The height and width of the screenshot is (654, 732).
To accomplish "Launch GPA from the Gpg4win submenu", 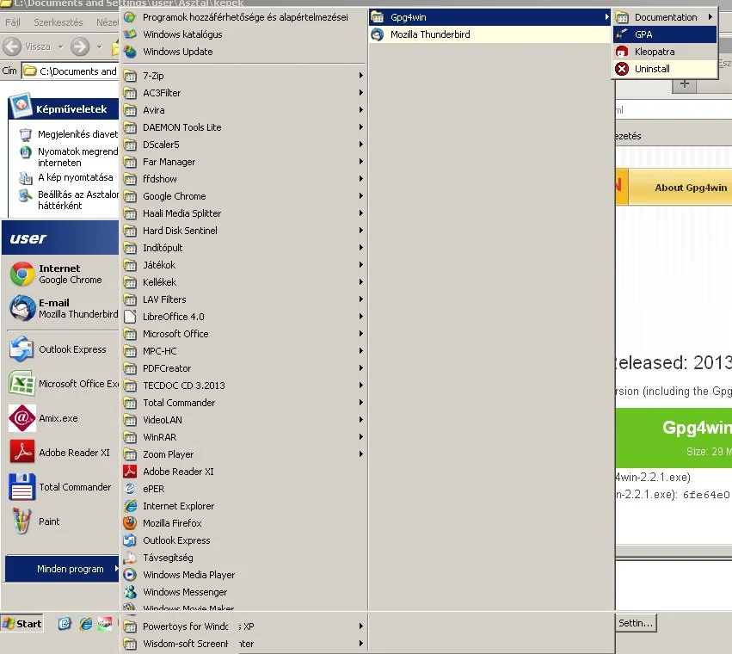I will click(x=665, y=34).
